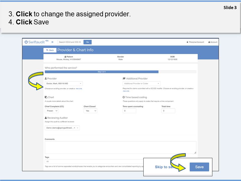This screenshot has width=241, height=181.
Task: Clear the Demo reviewer with the x icon
Action: 75,128
